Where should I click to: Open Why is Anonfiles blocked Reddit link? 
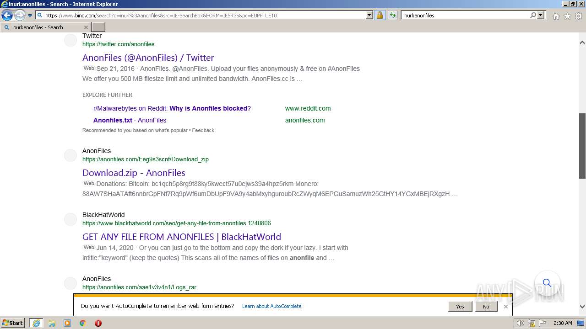[x=172, y=108]
